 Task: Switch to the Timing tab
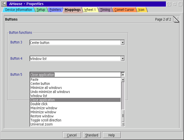point(105,10)
